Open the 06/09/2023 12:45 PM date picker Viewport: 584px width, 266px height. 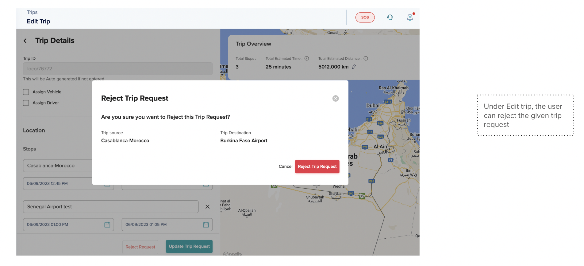[x=107, y=185]
